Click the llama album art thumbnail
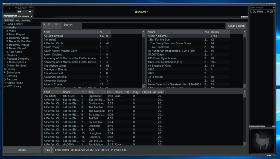 (262, 141)
